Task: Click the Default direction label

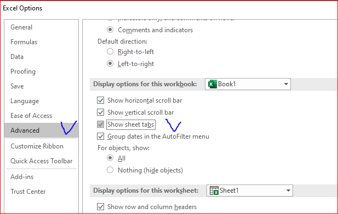Action: point(122,41)
